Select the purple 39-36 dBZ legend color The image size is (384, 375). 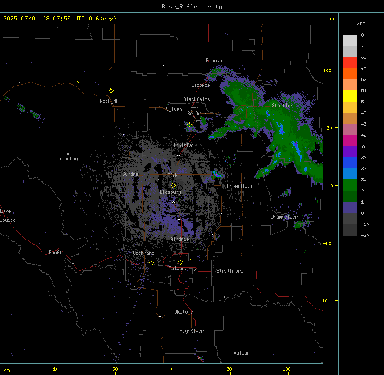(350, 151)
